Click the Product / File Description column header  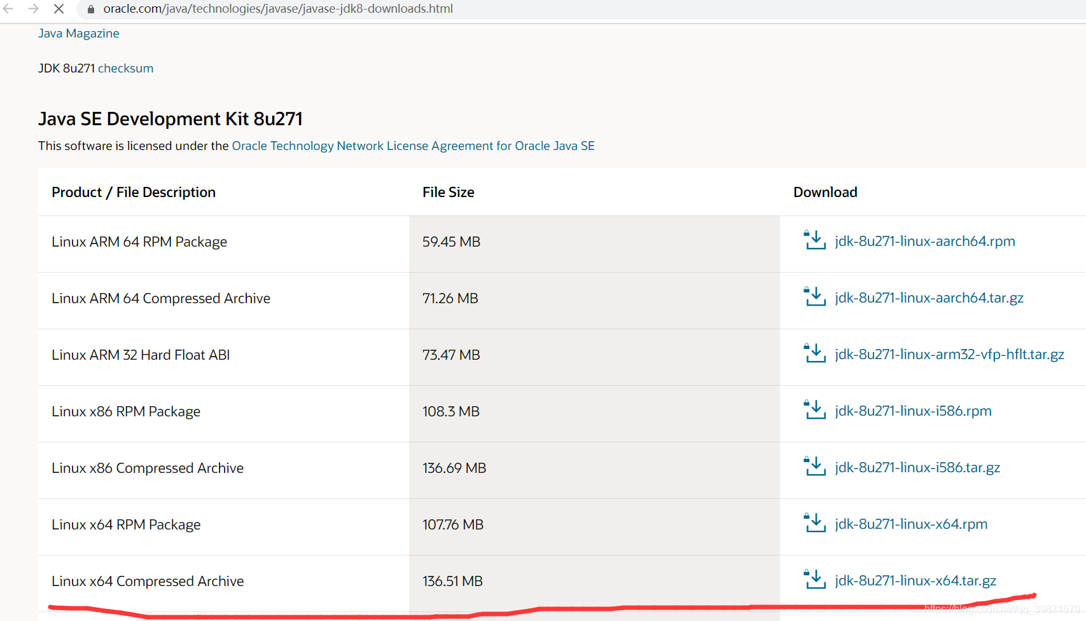click(134, 192)
